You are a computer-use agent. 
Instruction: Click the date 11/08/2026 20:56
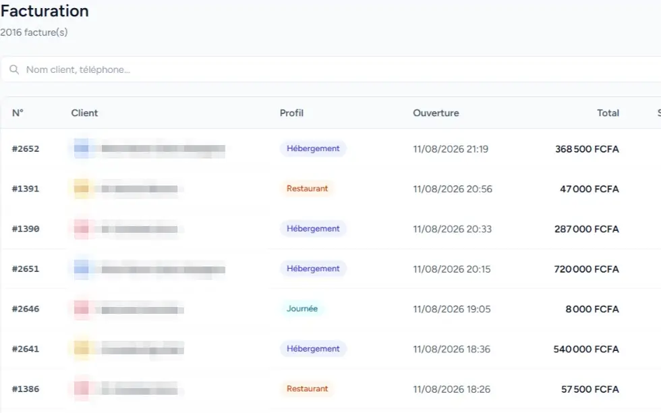coord(453,189)
